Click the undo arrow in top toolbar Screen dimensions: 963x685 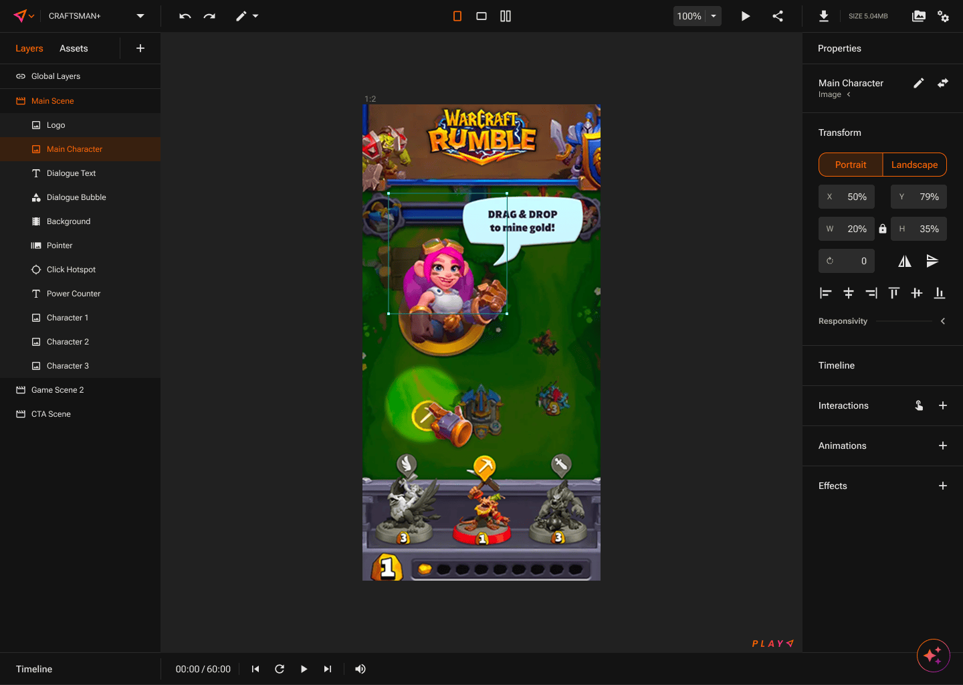pos(185,16)
